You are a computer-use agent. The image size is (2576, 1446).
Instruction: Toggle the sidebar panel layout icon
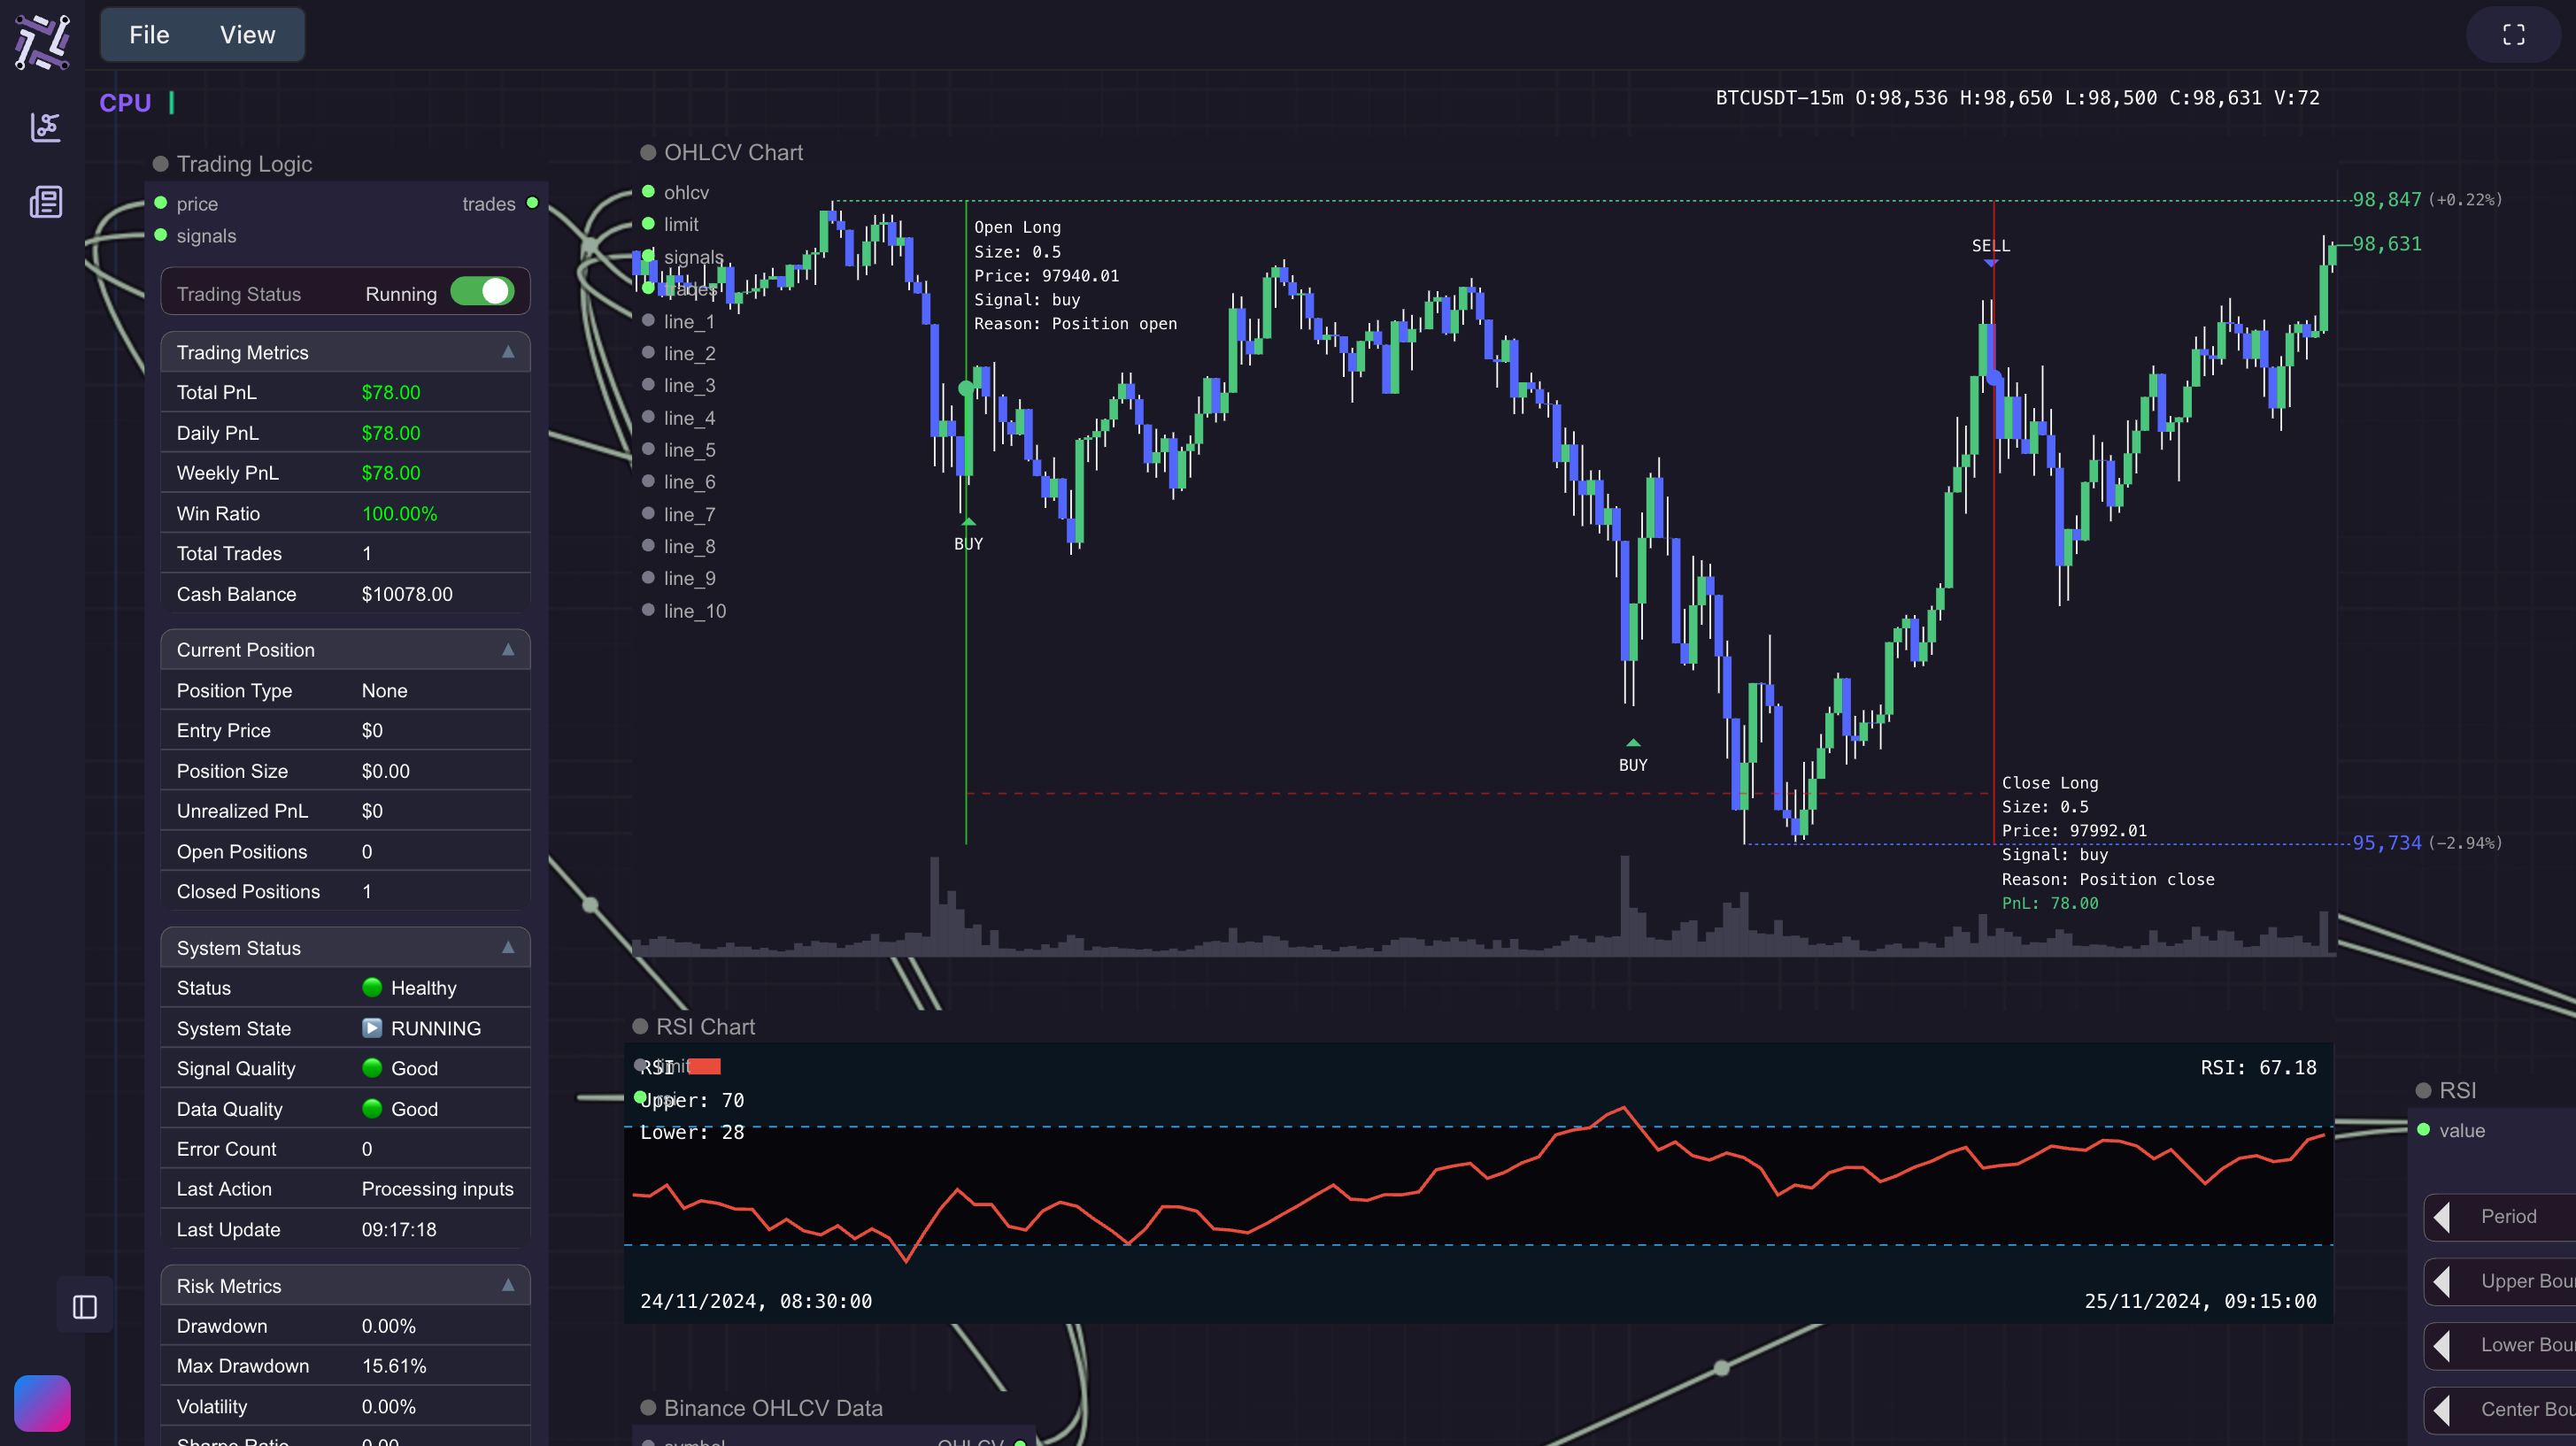(x=85, y=1306)
